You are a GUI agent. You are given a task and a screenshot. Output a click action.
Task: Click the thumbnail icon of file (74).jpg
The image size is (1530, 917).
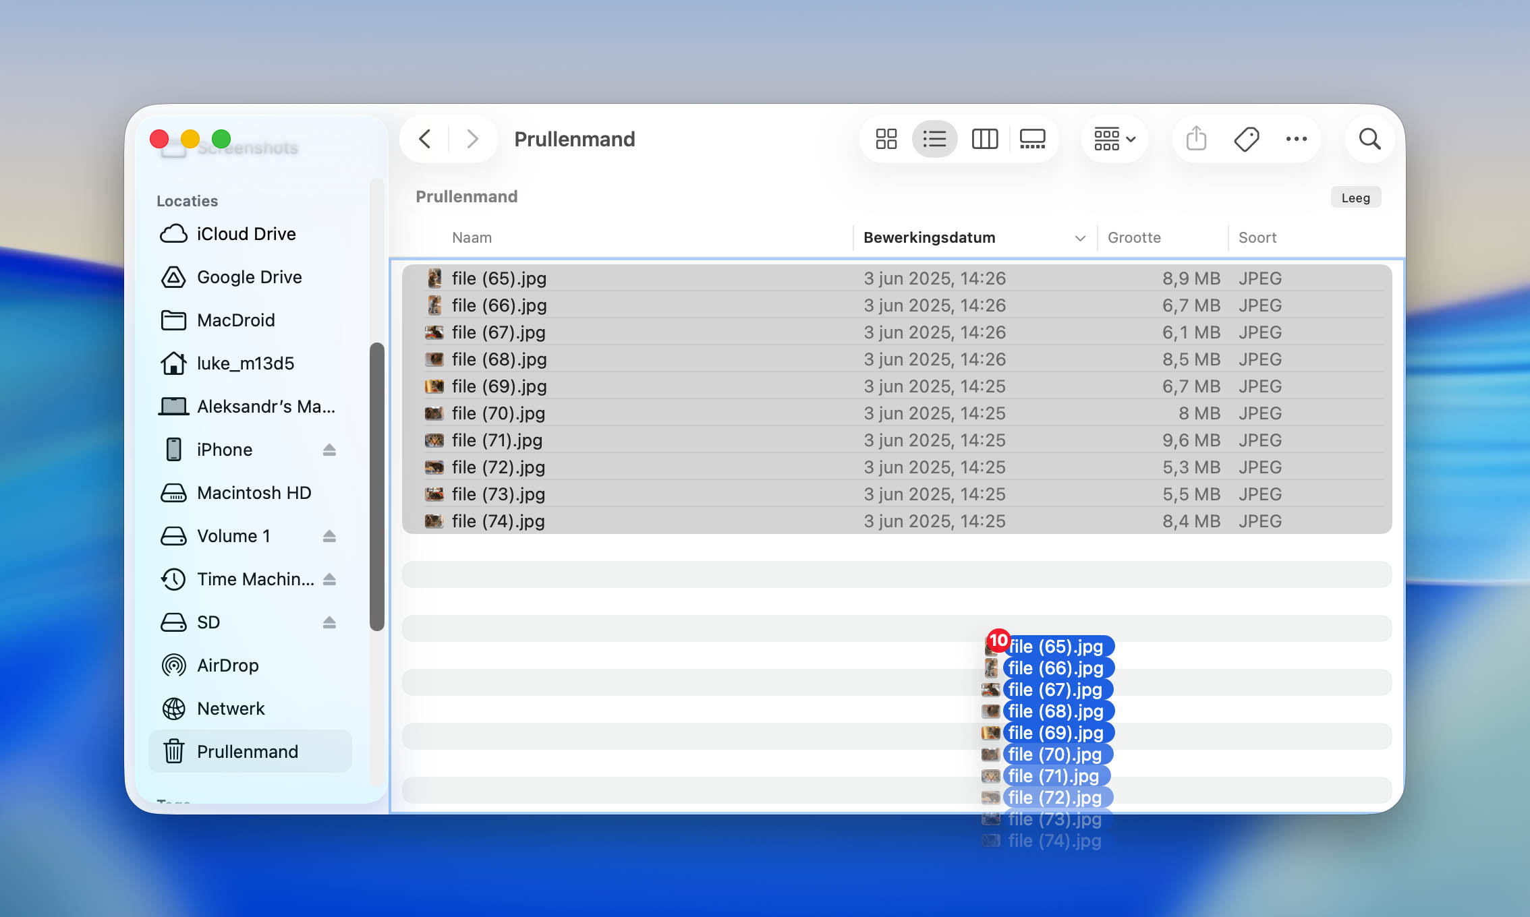[x=434, y=521]
